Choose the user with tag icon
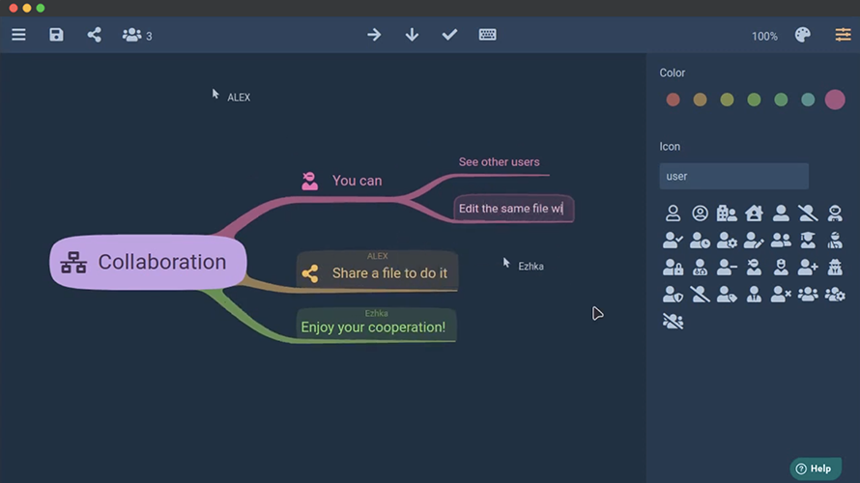The image size is (860, 483). [x=727, y=295]
